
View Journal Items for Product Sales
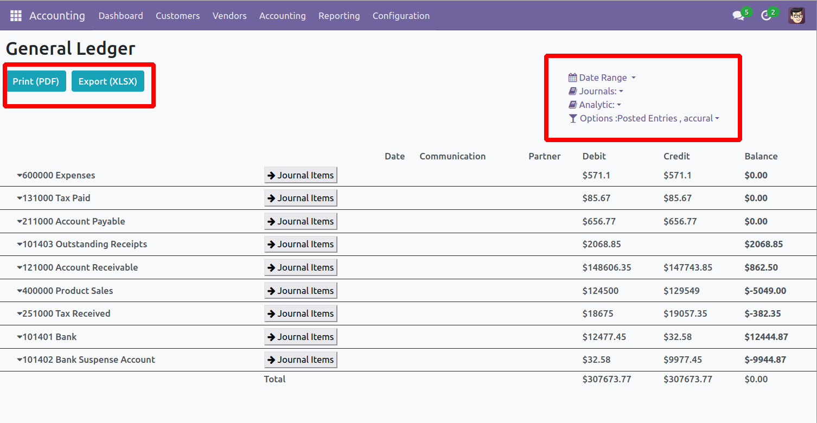(x=301, y=291)
